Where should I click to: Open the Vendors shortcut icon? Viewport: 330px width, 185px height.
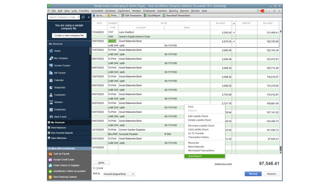(x=51, y=102)
